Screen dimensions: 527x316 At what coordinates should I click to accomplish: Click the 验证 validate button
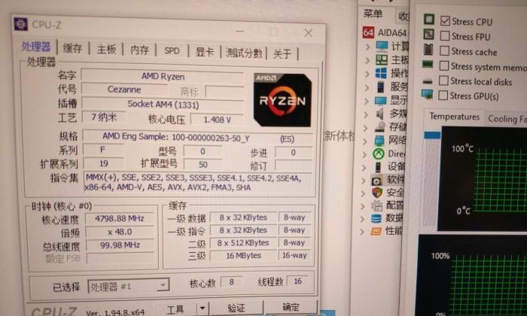pos(236,308)
